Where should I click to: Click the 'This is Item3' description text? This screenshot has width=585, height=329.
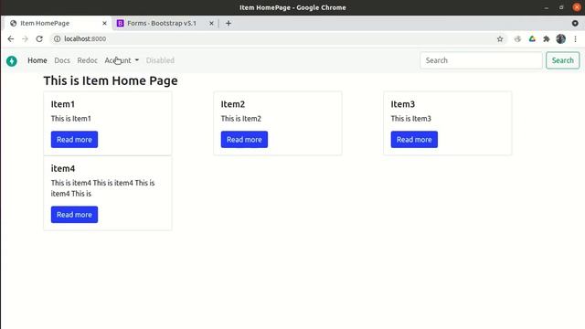pos(410,119)
